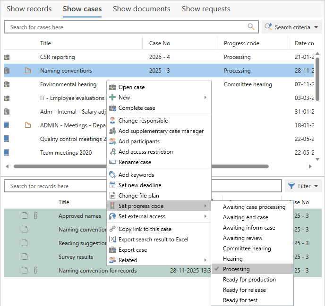Image resolution: width=325 pixels, height=306 pixels.
Task: Open the Search criteria dropdown
Action: click(291, 27)
